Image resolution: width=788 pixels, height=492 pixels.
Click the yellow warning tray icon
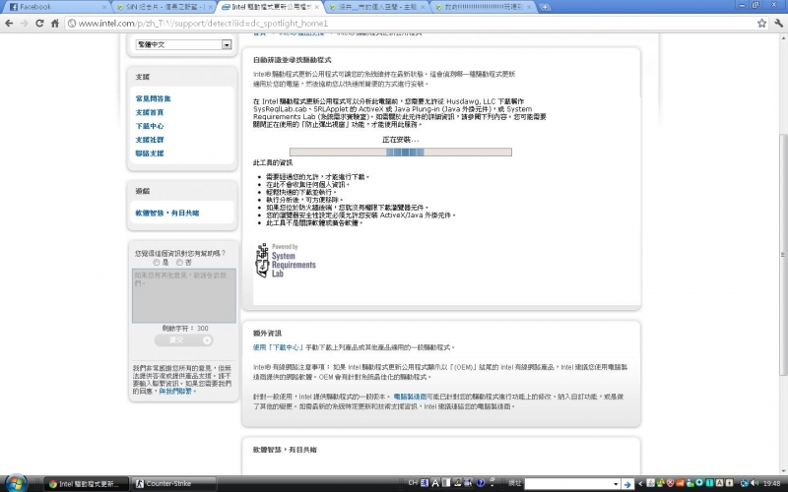point(660,483)
